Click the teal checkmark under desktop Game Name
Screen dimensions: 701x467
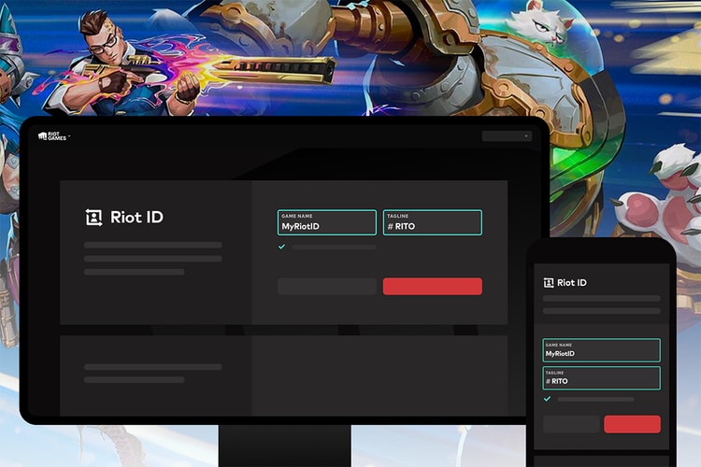[x=282, y=247]
